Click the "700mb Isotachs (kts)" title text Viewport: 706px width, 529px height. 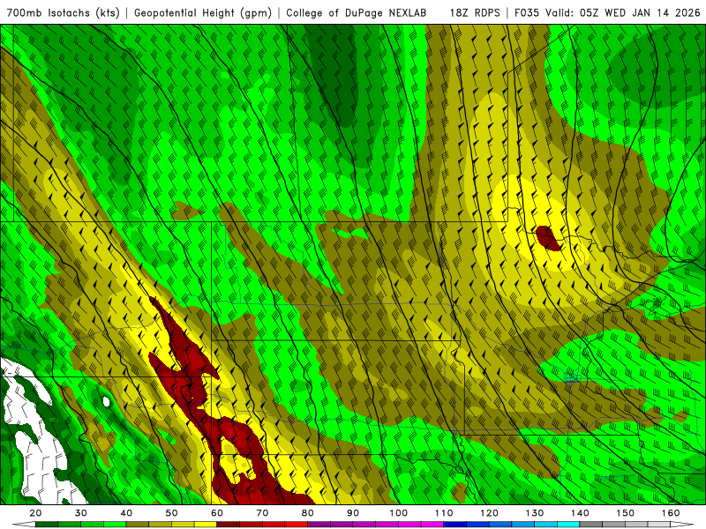63,12
